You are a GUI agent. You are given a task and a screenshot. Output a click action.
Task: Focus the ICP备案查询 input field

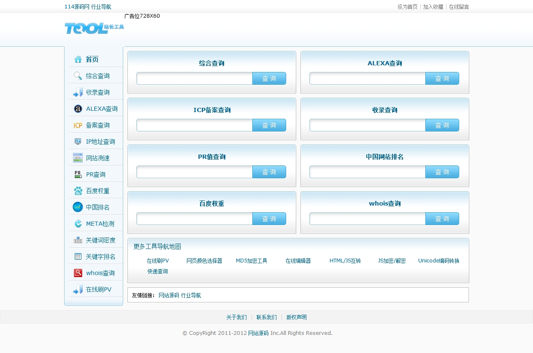pyautogui.click(x=195, y=125)
